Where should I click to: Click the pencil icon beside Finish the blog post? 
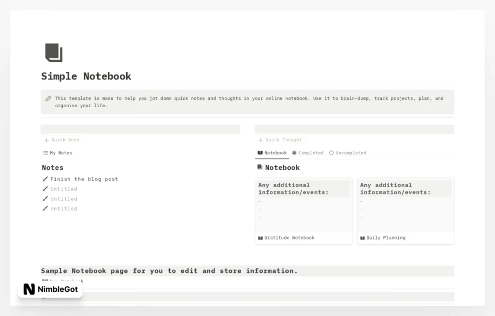click(x=45, y=179)
